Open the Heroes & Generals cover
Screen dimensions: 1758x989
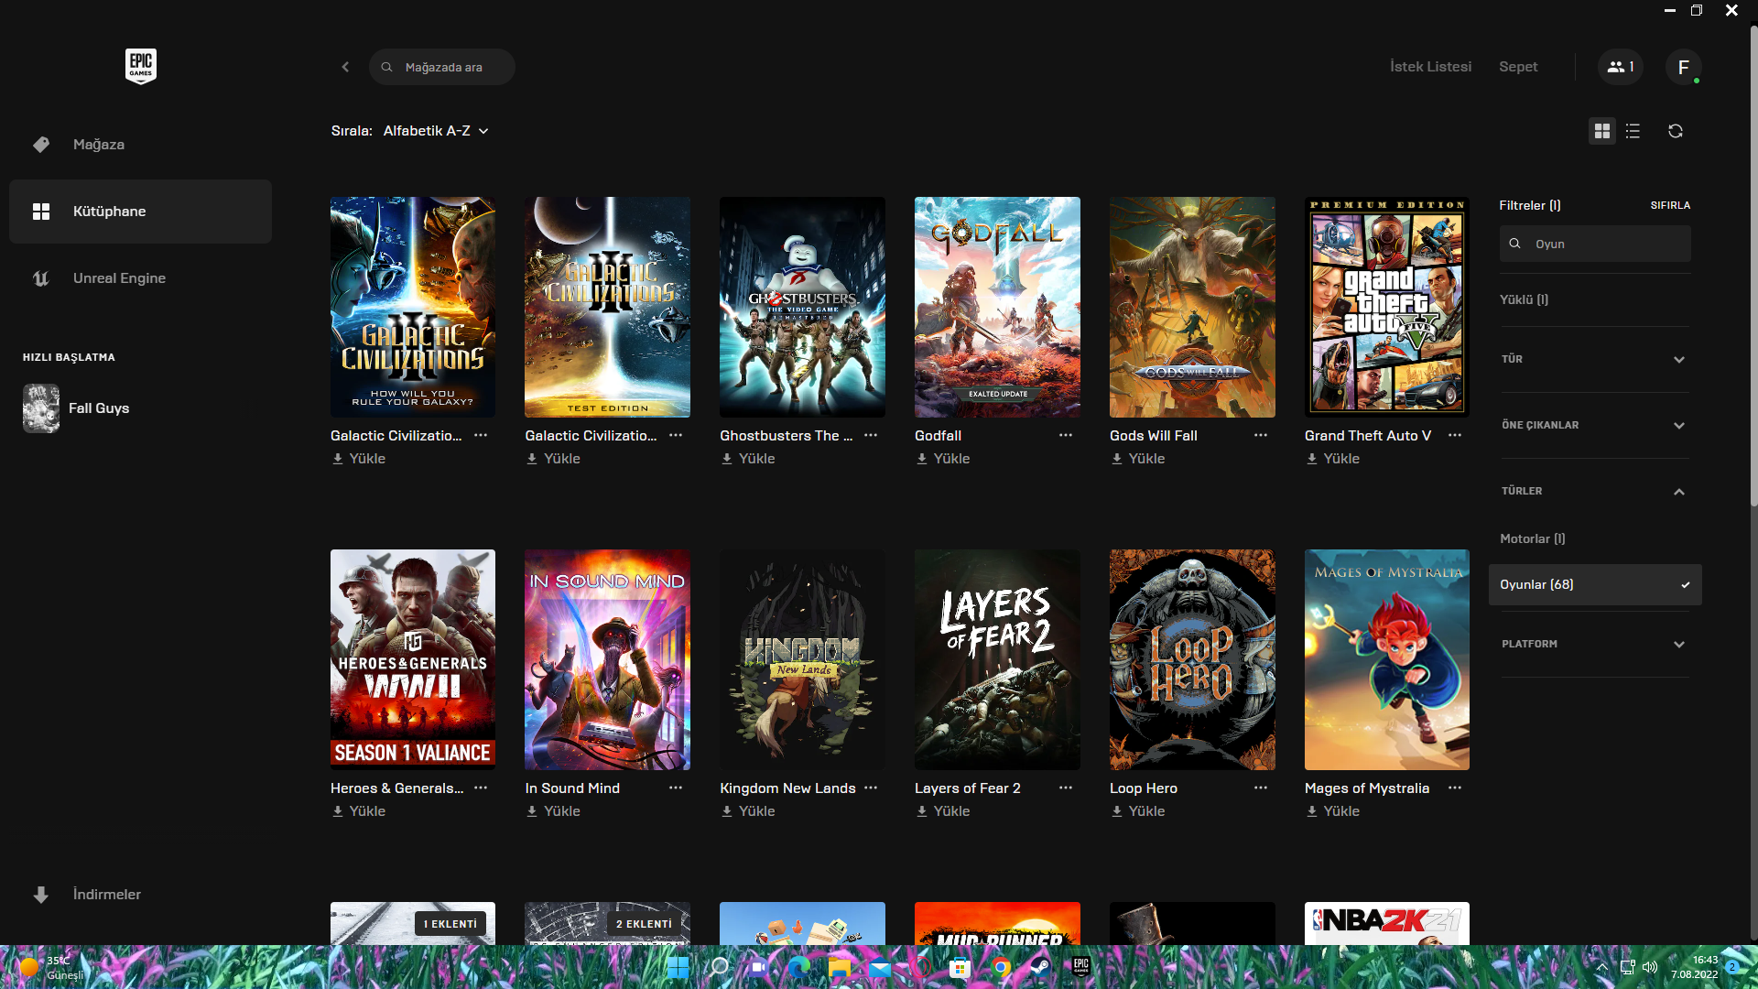coord(413,659)
